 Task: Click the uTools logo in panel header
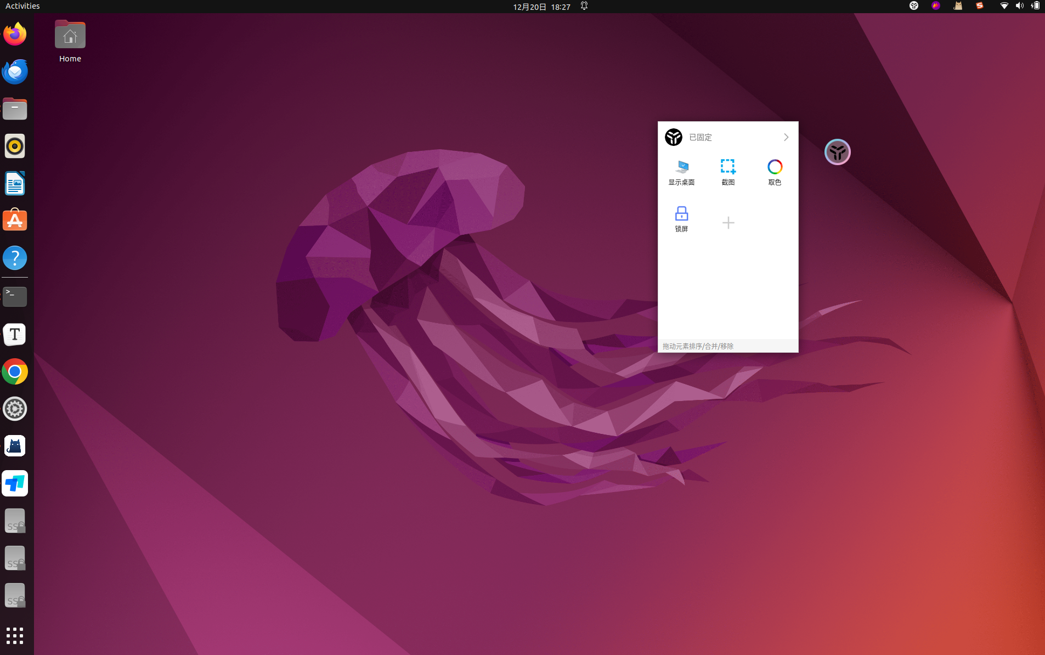tap(674, 137)
